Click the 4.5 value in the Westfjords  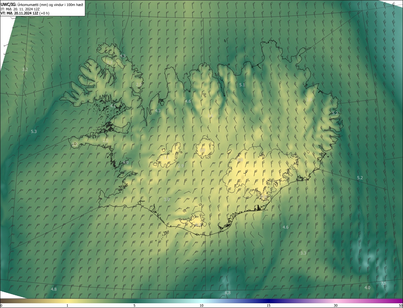point(123,56)
